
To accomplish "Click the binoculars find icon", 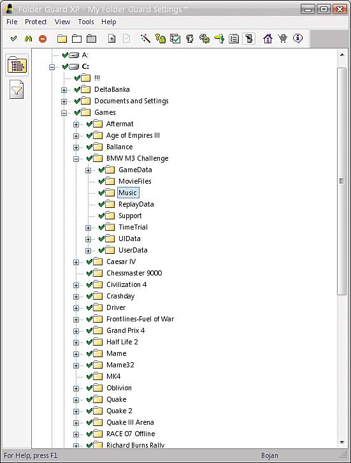I will [28, 39].
